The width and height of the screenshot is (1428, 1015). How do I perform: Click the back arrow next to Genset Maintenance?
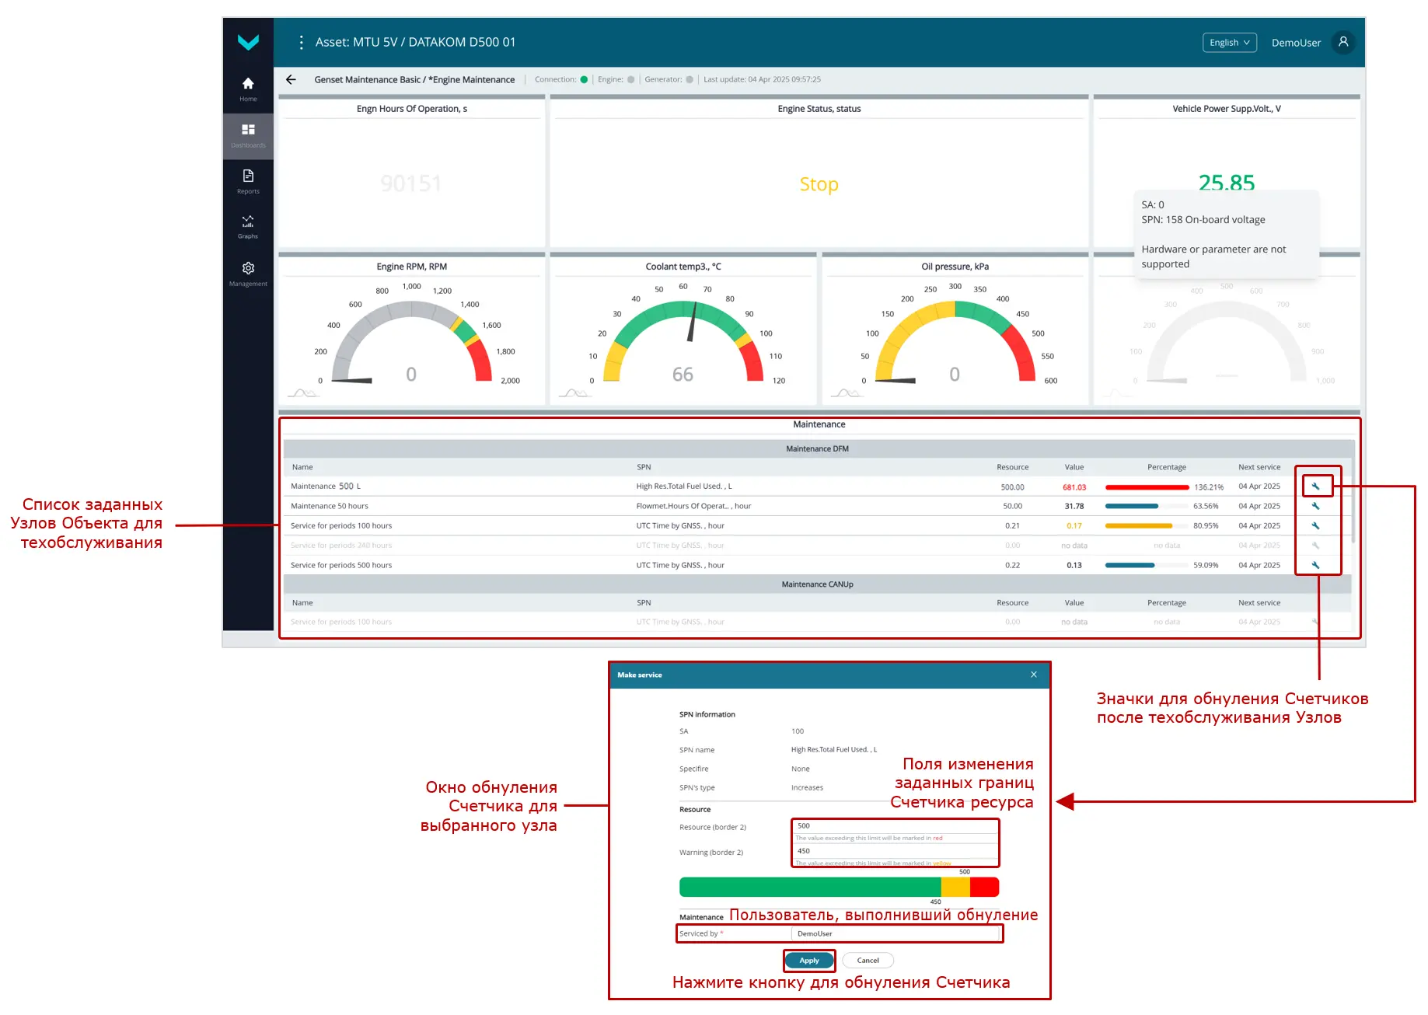point(292,80)
